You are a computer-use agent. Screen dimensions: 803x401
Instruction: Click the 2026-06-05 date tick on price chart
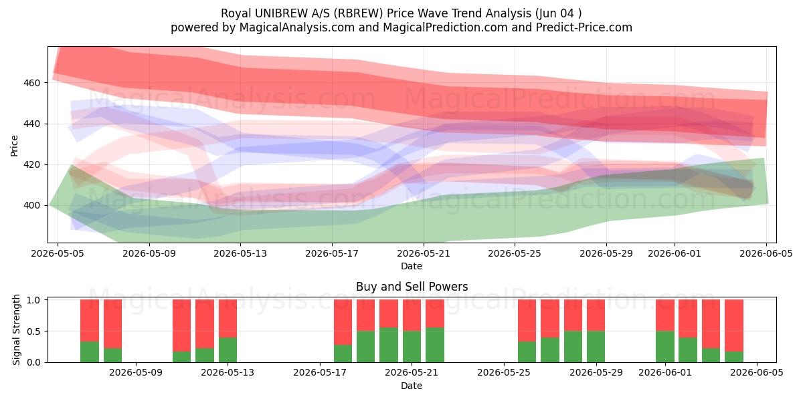(767, 253)
